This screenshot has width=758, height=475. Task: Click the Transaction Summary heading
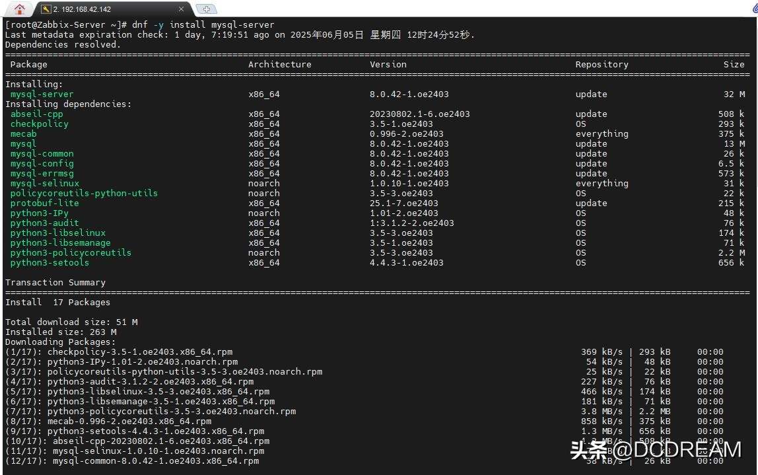55,282
